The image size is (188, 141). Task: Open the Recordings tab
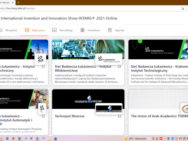62,30
